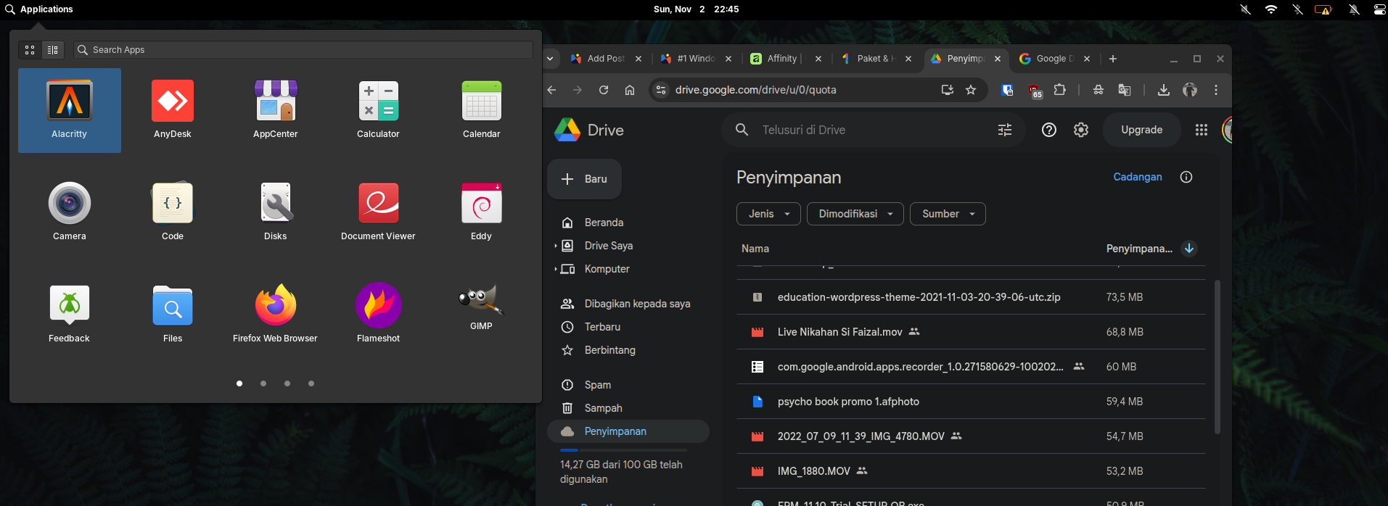Image resolution: width=1388 pixels, height=506 pixels.
Task: Open the Dimodifikasi filter dropdown
Action: [855, 214]
